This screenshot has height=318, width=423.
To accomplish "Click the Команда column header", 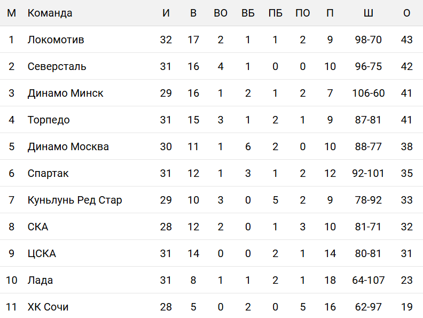I will point(50,13).
